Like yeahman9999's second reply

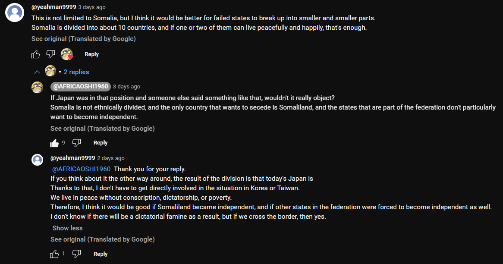[x=54, y=254]
